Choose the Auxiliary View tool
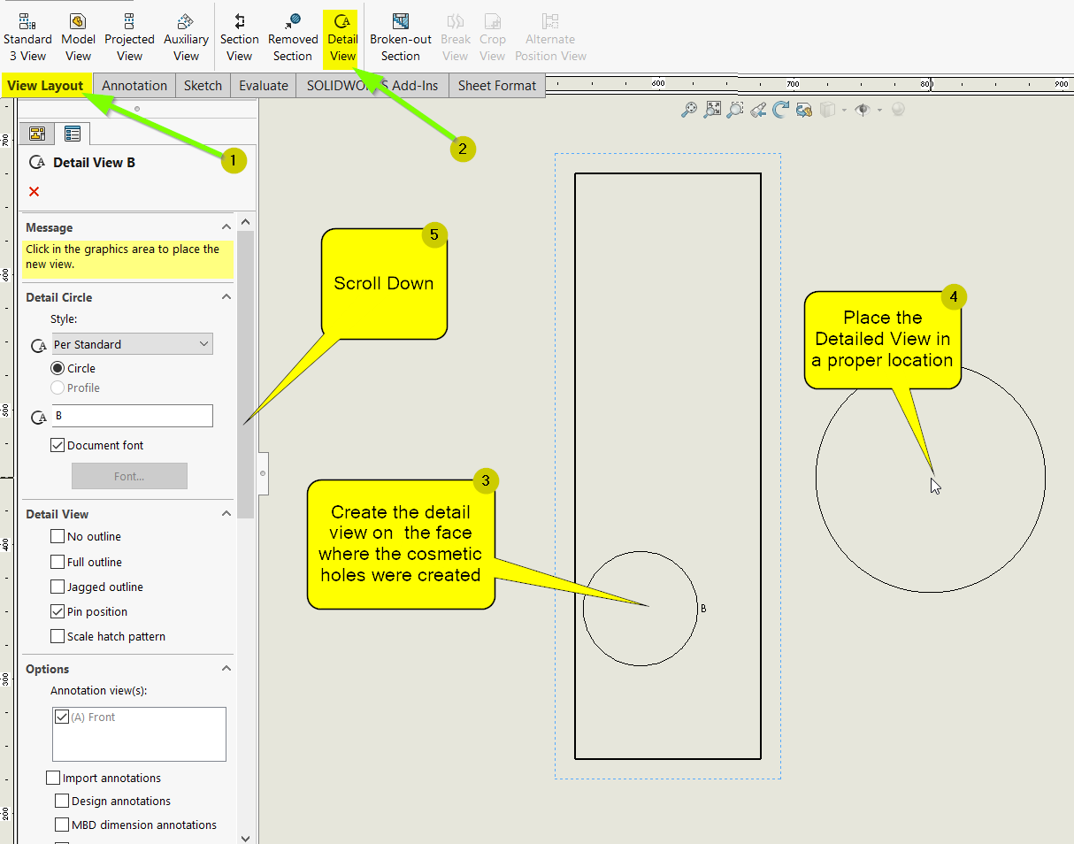Image resolution: width=1074 pixels, height=844 pixels. pos(186,37)
